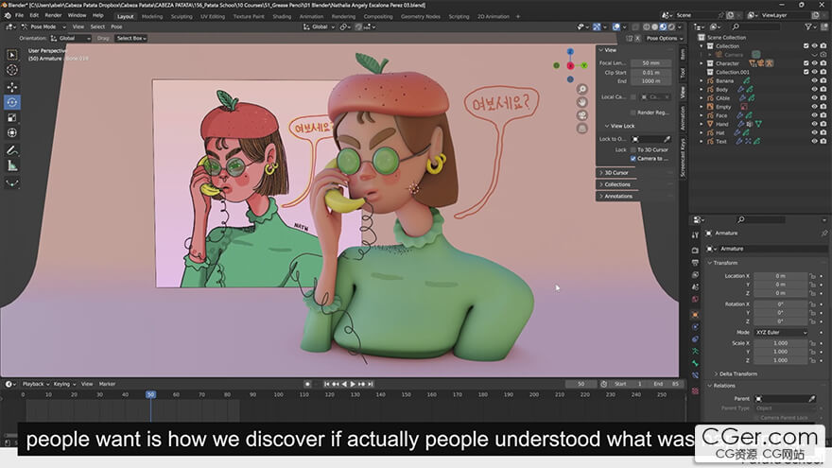Expand the Delta Transform panel
The height and width of the screenshot is (468, 832).
tap(738, 373)
